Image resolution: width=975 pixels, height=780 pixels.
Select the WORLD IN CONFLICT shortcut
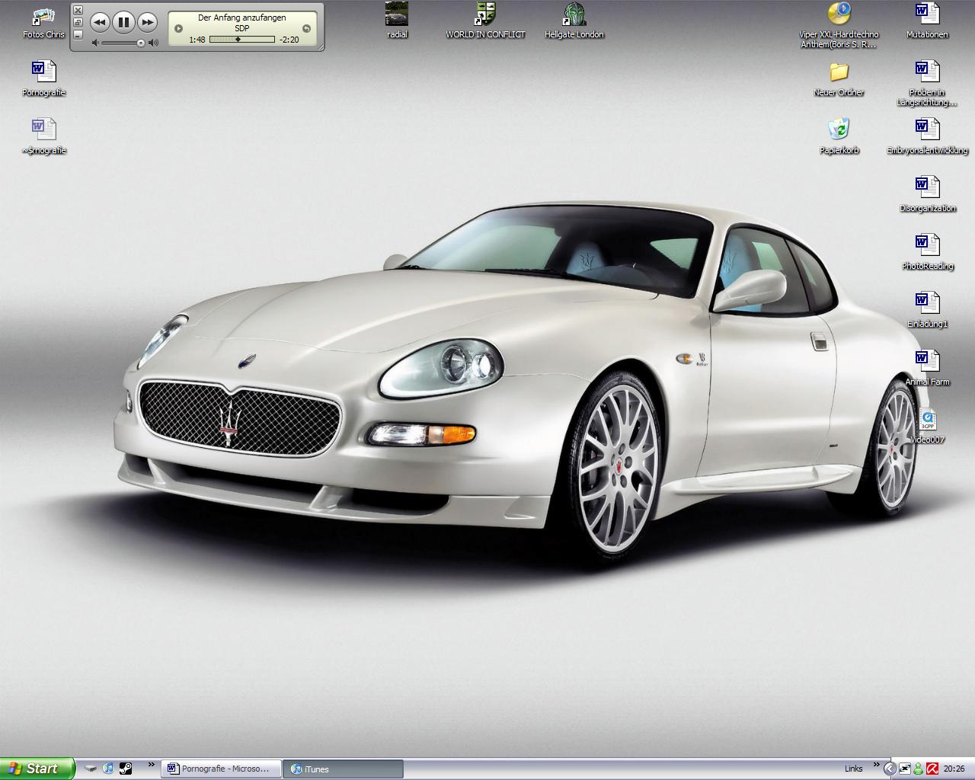click(485, 21)
